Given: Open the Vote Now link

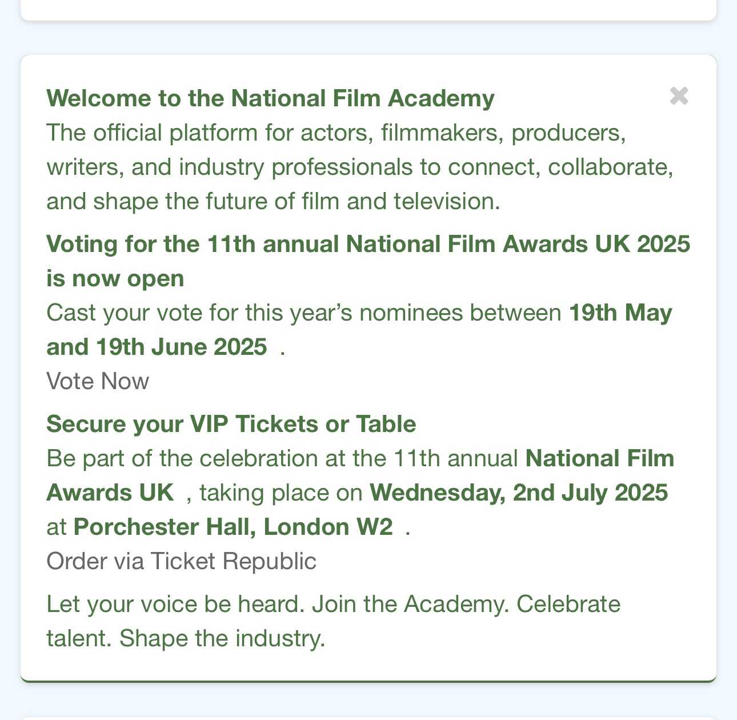Looking at the screenshot, I should click(98, 381).
